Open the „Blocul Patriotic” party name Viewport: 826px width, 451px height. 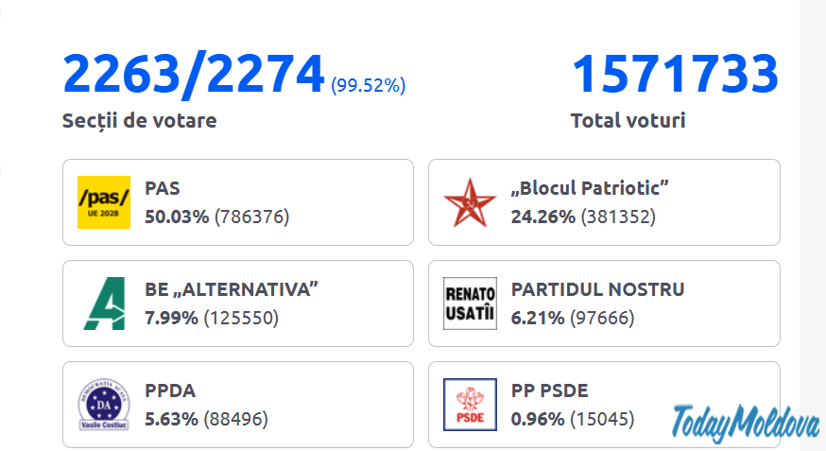point(590,188)
